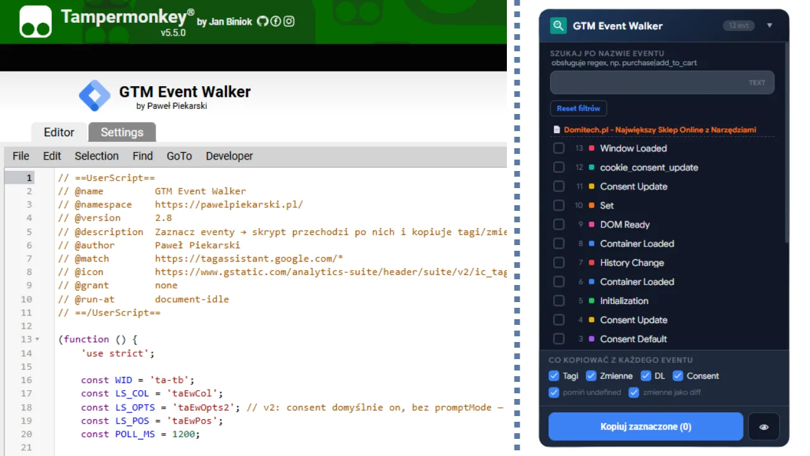Open the Developer menu
Image resolution: width=810 pixels, height=456 pixels.
pos(229,156)
